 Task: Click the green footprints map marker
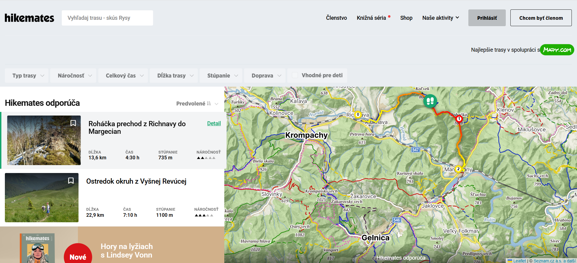pos(430,100)
